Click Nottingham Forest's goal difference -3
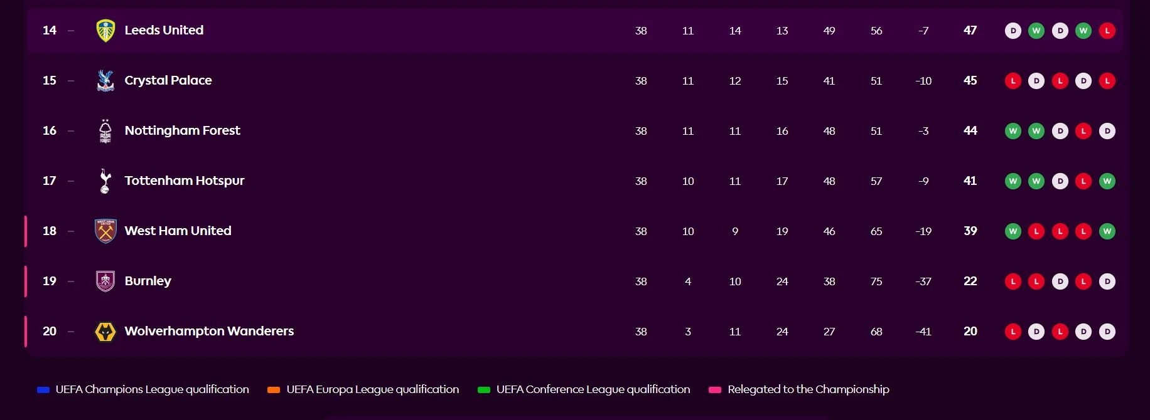 click(x=923, y=131)
